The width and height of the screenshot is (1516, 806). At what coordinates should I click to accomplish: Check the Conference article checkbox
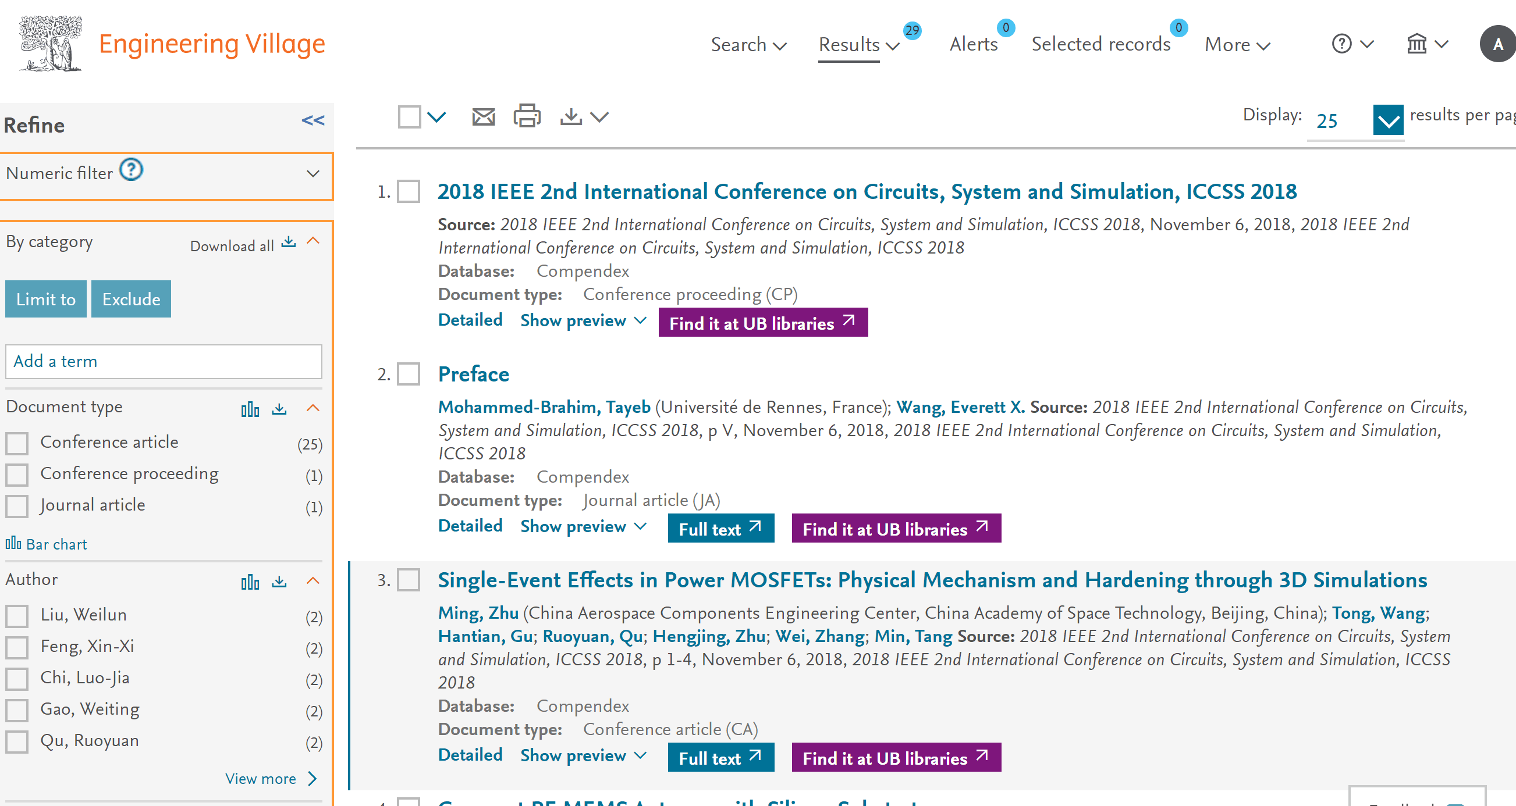[x=17, y=443]
